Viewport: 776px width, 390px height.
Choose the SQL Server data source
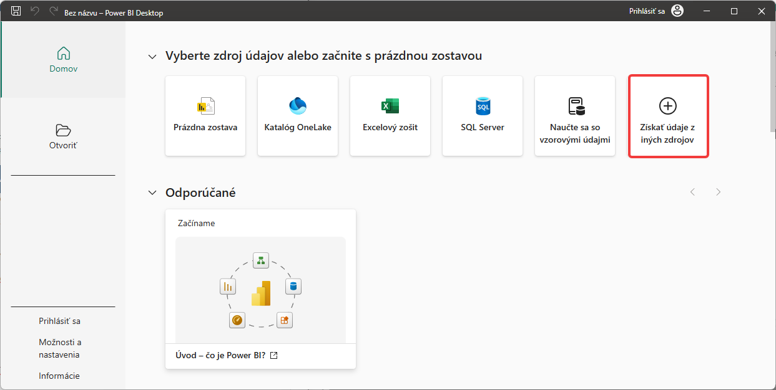pos(483,116)
